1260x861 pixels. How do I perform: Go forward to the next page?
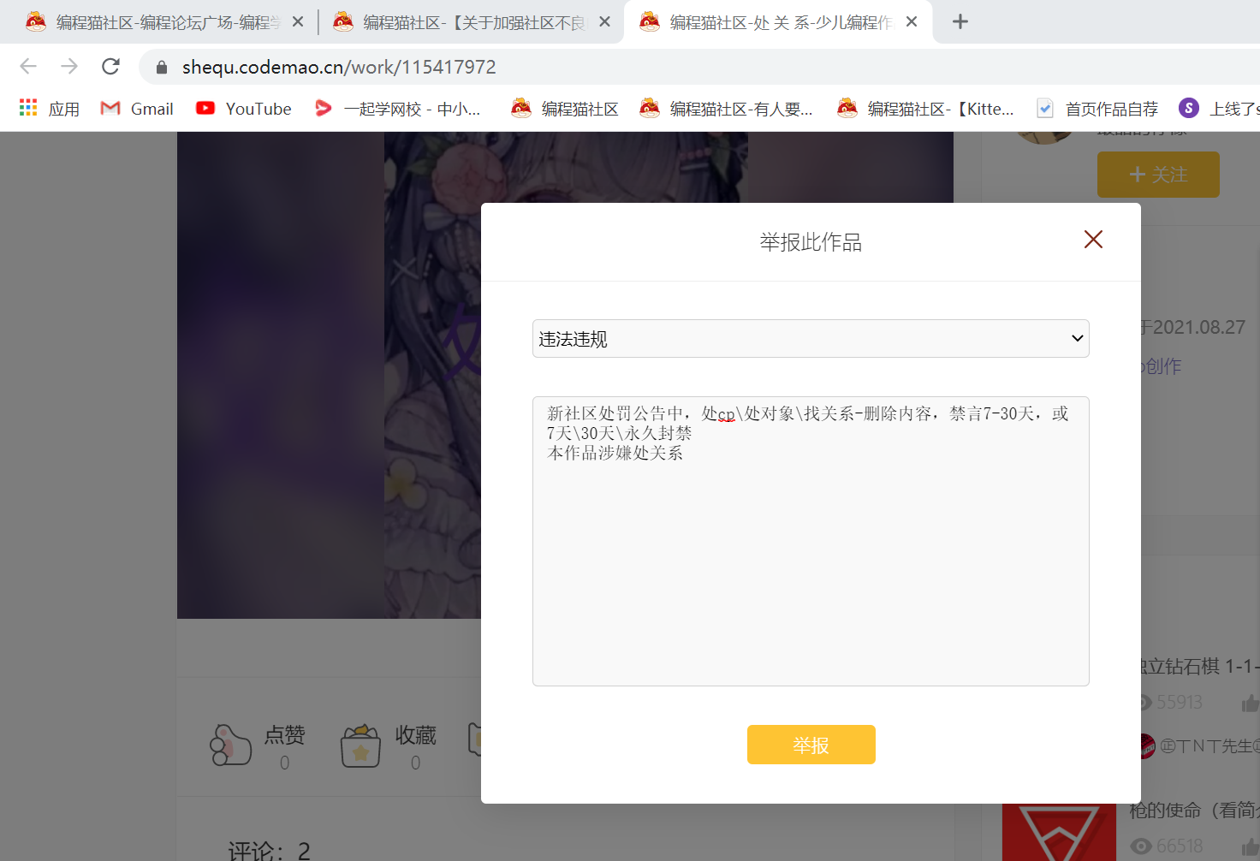point(69,67)
